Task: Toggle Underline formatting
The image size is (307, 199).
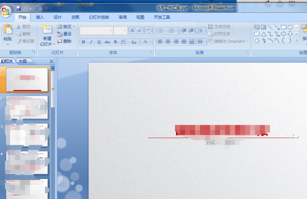Action: coord(99,41)
